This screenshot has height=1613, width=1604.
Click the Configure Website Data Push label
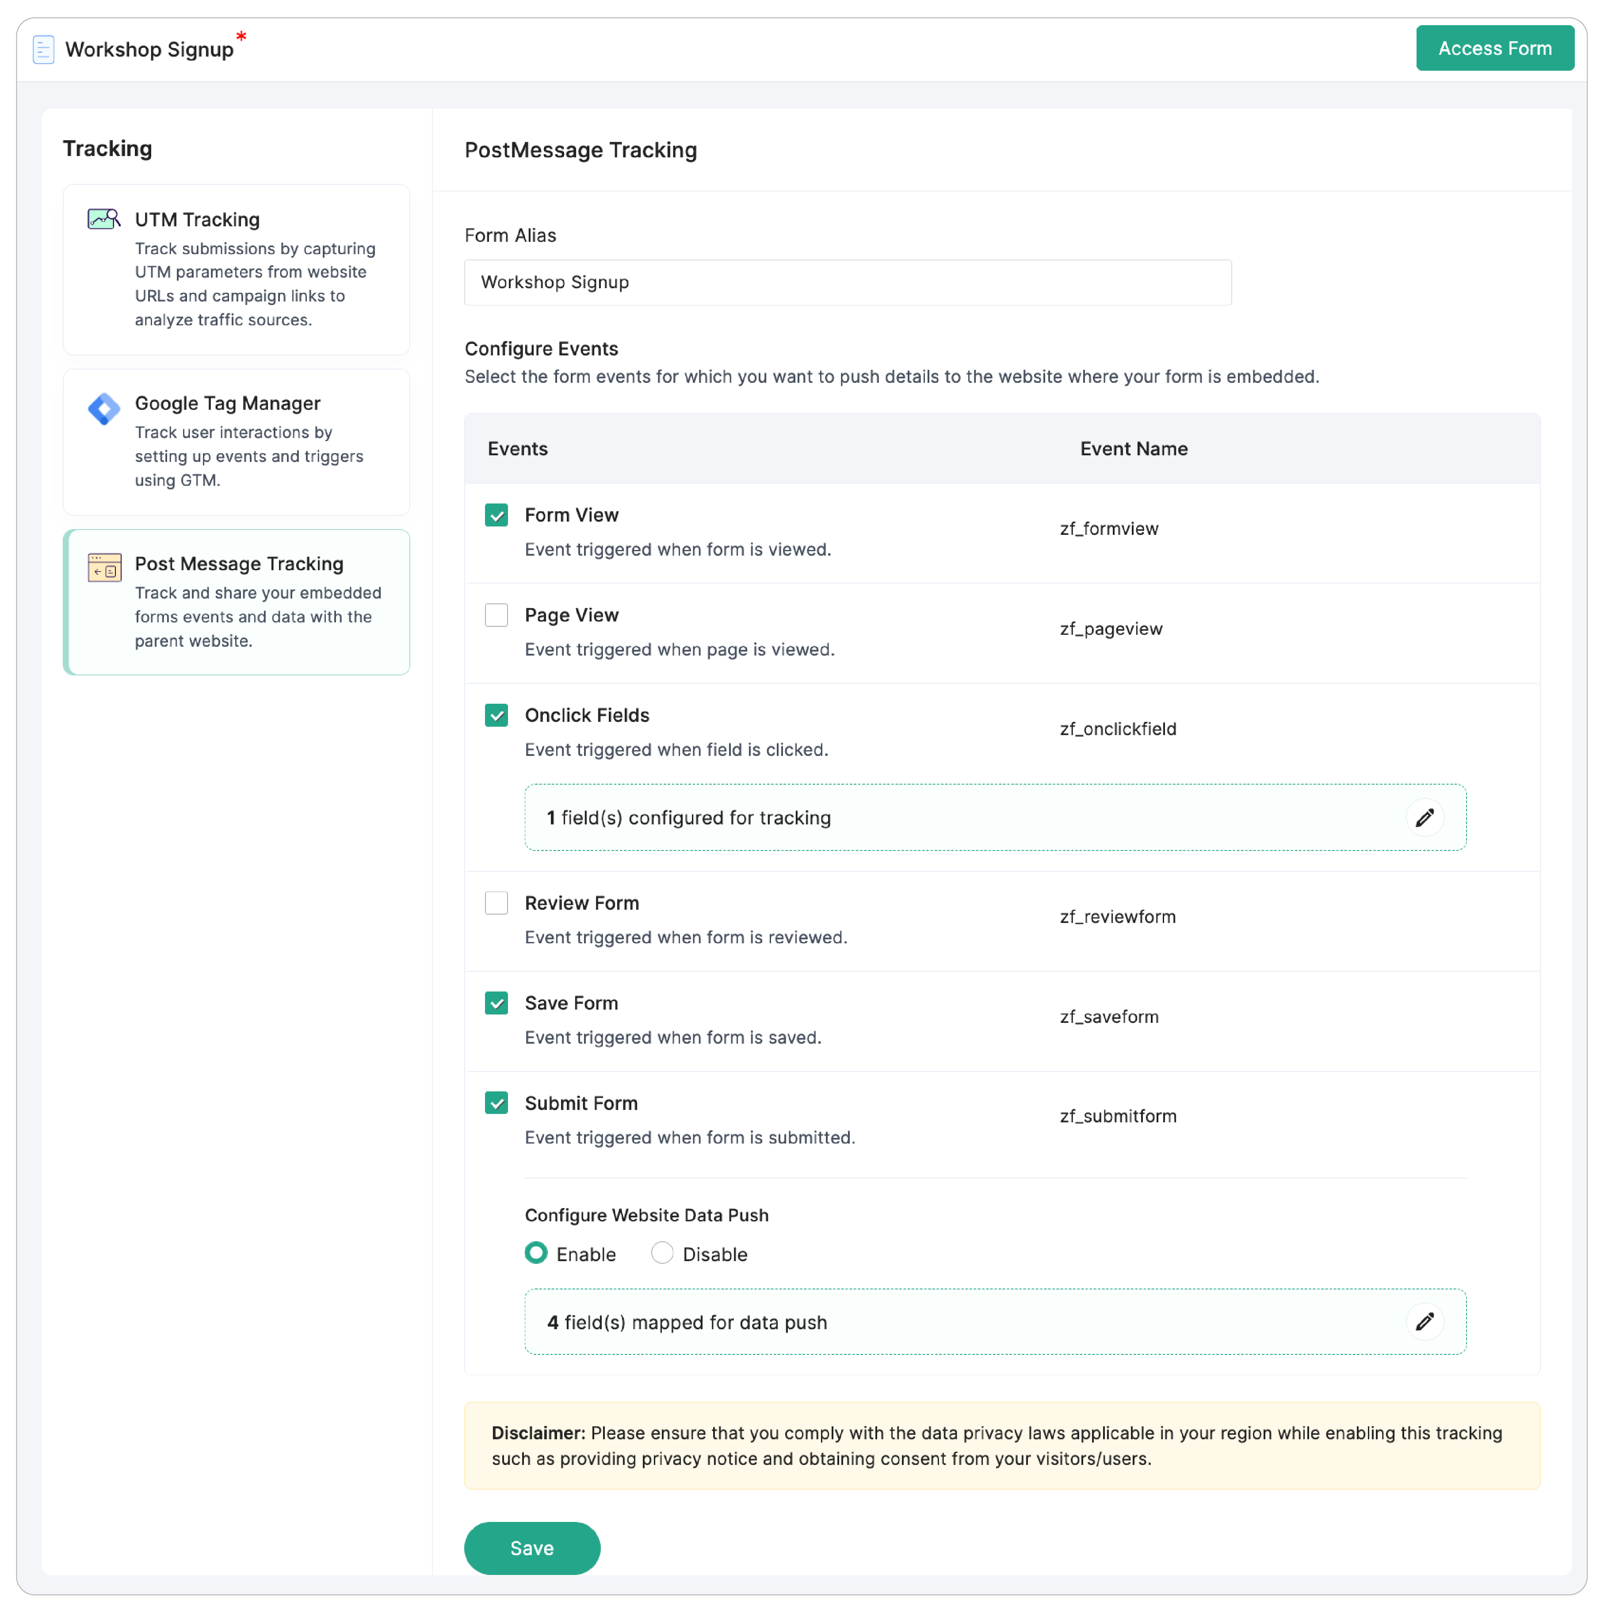click(x=646, y=1216)
